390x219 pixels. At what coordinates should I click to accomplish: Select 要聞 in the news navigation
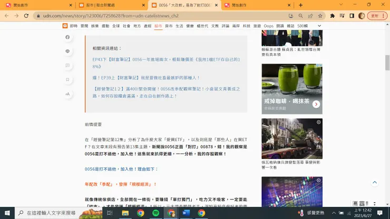point(84,26)
